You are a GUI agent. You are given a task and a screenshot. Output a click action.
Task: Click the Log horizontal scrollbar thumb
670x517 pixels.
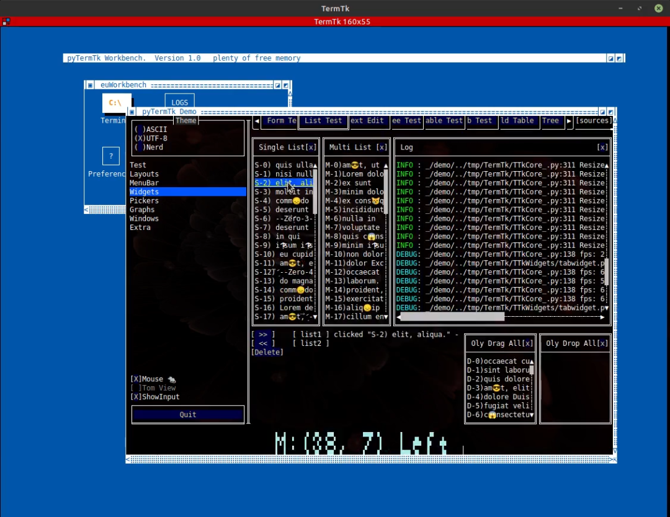[452, 317]
